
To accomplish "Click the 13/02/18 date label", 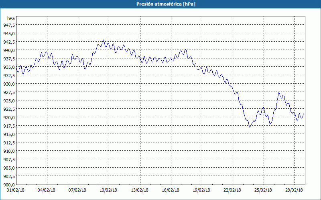I will pos(140,190).
